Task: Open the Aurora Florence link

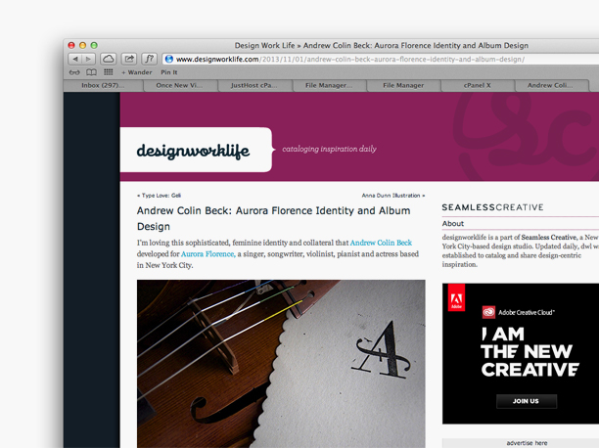Action: pyautogui.click(x=207, y=254)
